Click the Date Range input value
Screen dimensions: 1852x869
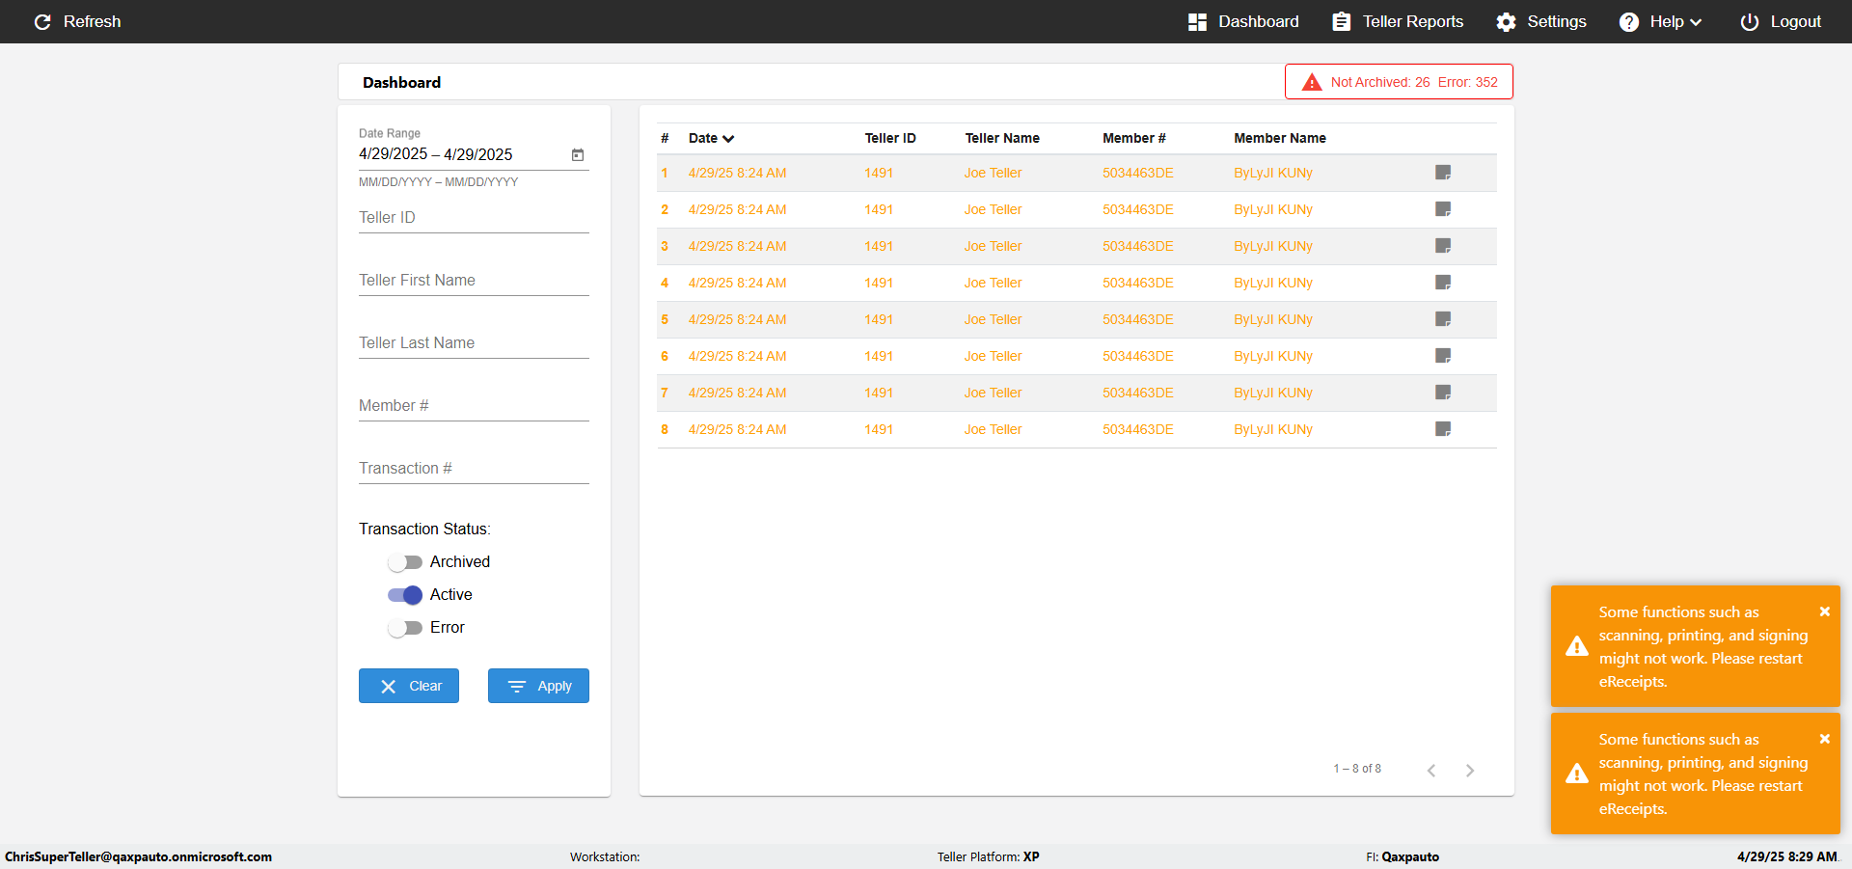click(436, 154)
